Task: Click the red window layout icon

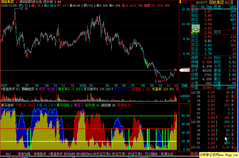Action: coord(185,2)
